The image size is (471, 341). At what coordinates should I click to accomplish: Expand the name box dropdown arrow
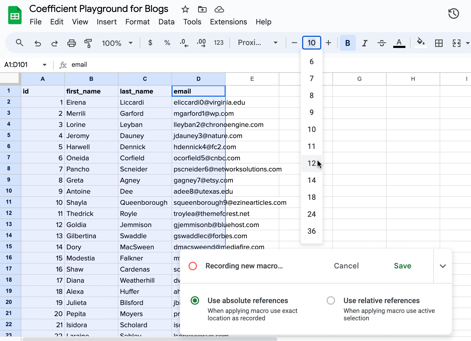point(45,65)
